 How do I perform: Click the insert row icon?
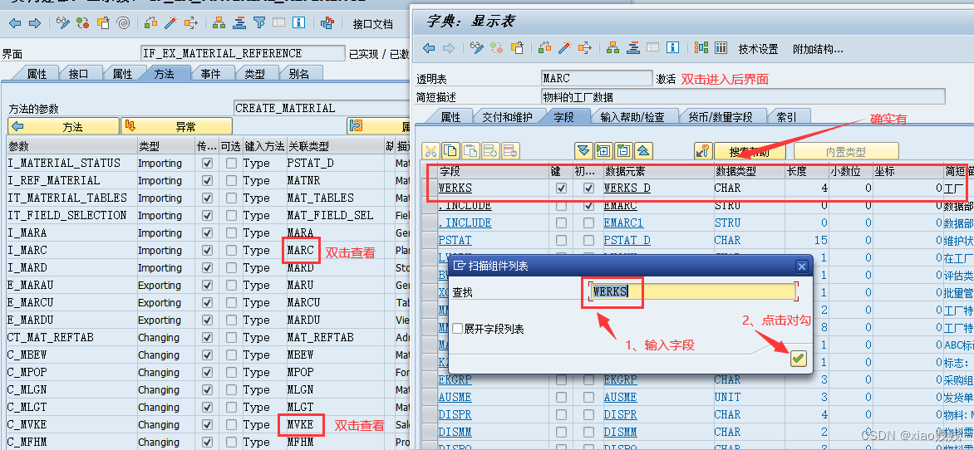[490, 151]
